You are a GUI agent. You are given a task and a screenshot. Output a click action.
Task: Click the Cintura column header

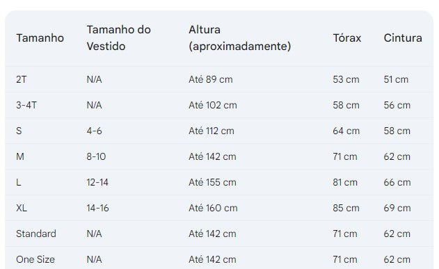(403, 38)
